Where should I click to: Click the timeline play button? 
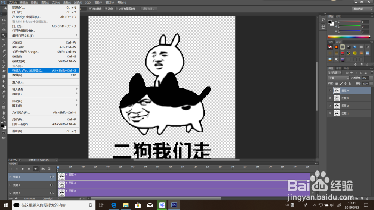[23, 169]
